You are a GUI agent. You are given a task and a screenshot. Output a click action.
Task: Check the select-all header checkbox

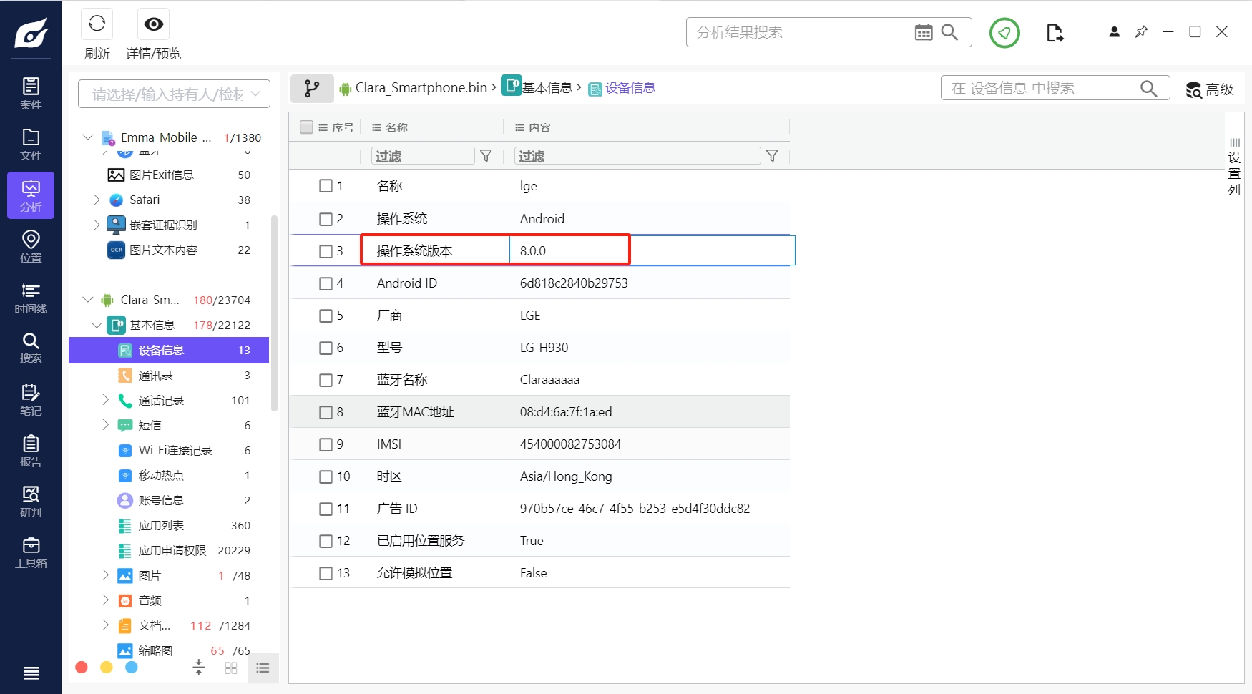[307, 127]
